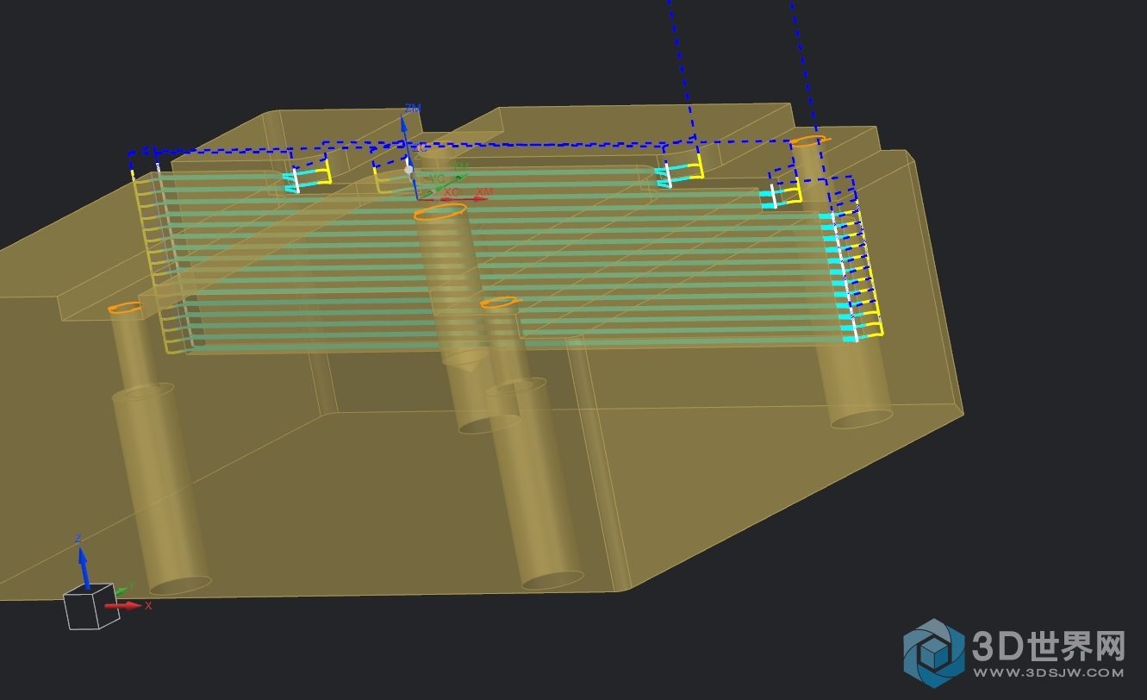Click the ZM axis label of WCS

point(413,109)
